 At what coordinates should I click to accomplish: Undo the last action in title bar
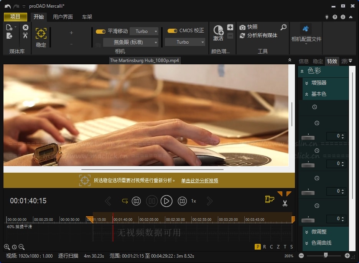[x=8, y=7]
